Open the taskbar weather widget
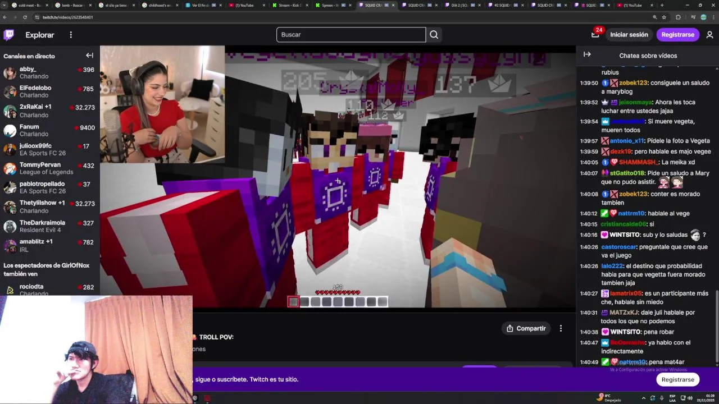The width and height of the screenshot is (719, 404). click(x=609, y=398)
